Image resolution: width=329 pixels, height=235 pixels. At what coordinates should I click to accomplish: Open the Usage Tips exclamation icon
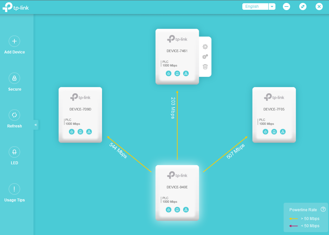pyautogui.click(x=14, y=189)
